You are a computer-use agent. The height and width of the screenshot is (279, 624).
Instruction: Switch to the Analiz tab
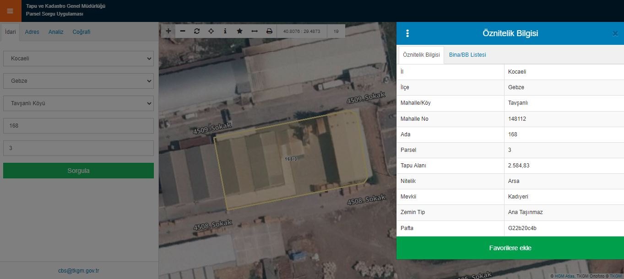[56, 32]
